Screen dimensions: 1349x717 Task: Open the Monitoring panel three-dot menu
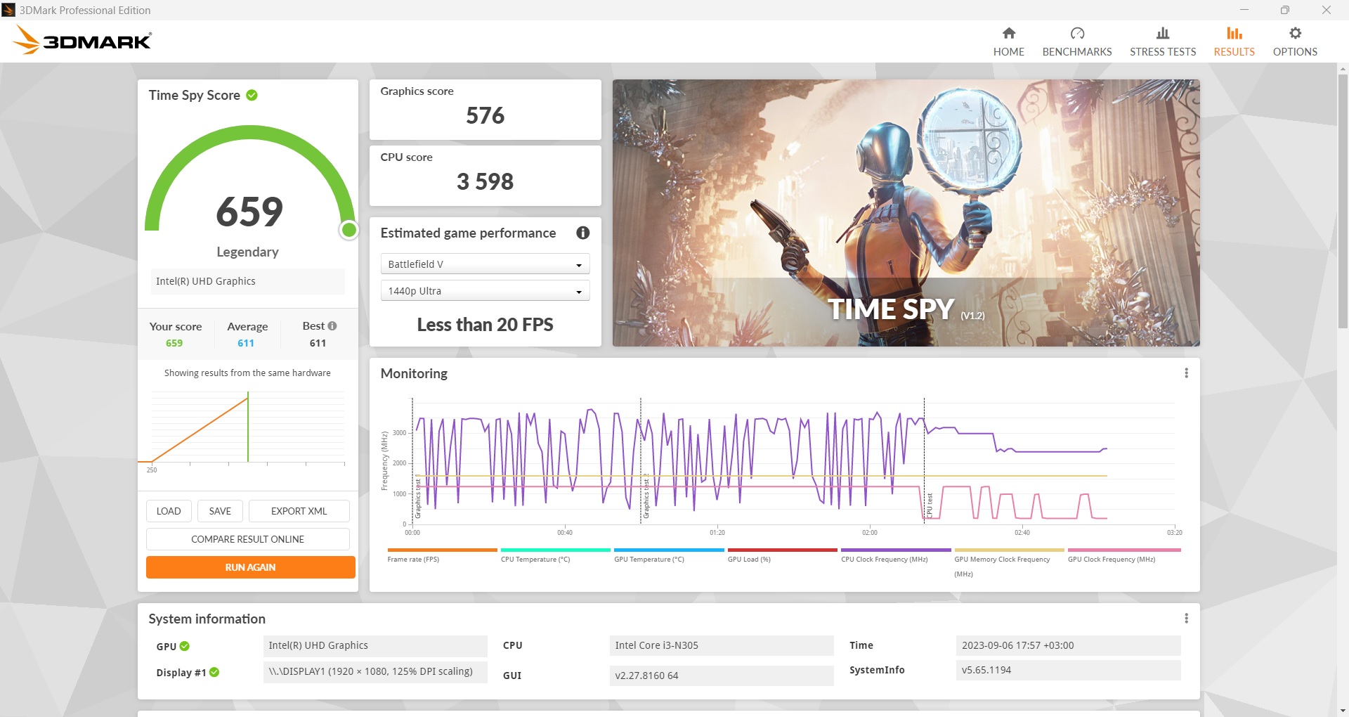click(x=1186, y=373)
